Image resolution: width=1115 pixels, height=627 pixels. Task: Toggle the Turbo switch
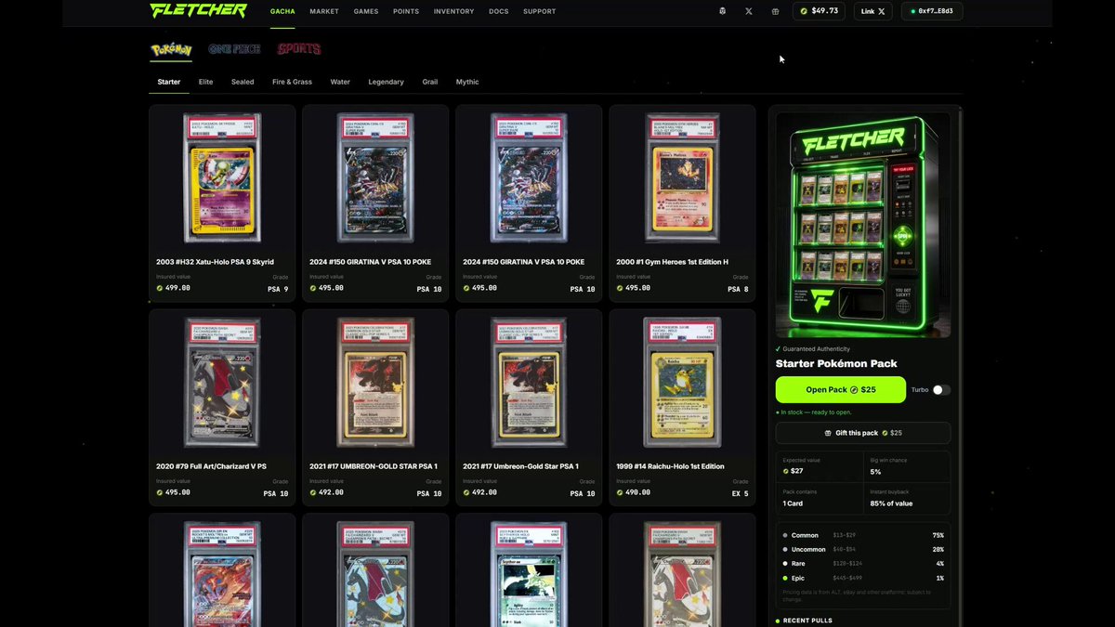click(x=941, y=390)
